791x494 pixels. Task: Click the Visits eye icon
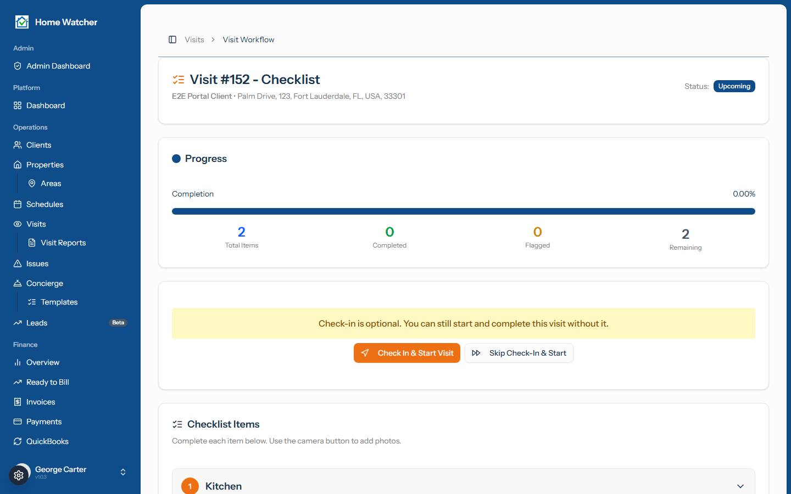pyautogui.click(x=18, y=224)
